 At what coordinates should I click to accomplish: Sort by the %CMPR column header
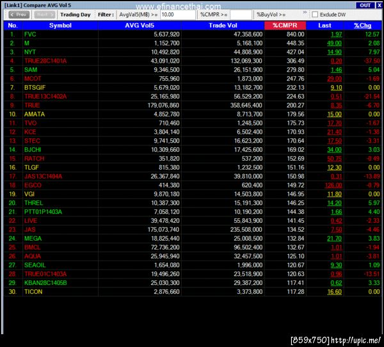(x=285, y=26)
